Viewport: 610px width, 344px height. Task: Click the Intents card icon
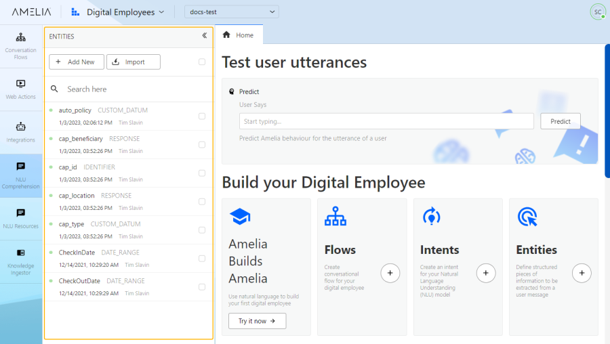click(x=432, y=216)
